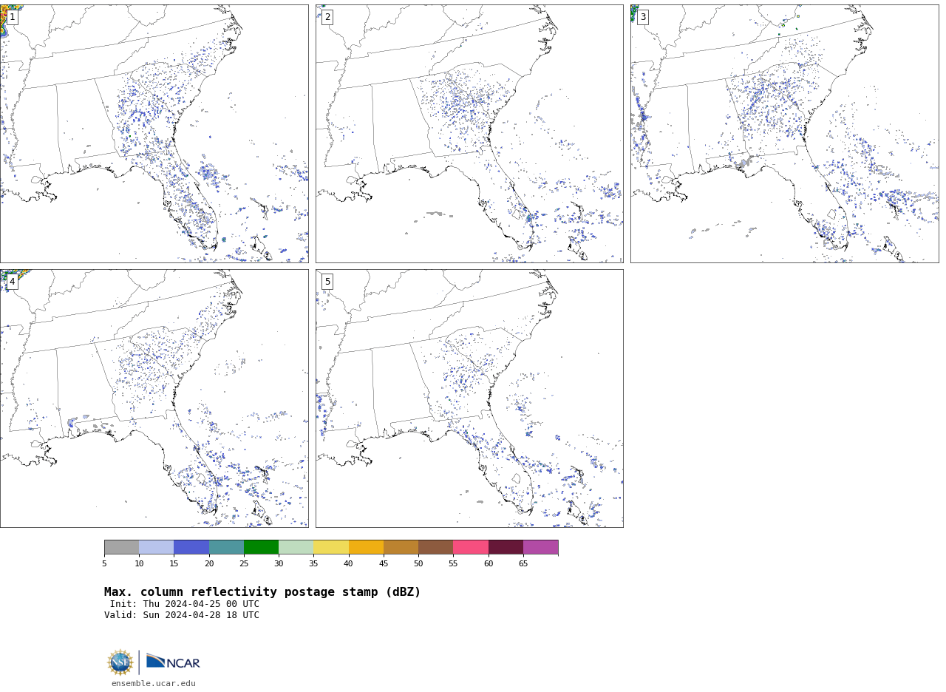The width and height of the screenshot is (946, 692).
Task: Click the yellow 35-40 dBZ swatch
Action: (x=331, y=547)
